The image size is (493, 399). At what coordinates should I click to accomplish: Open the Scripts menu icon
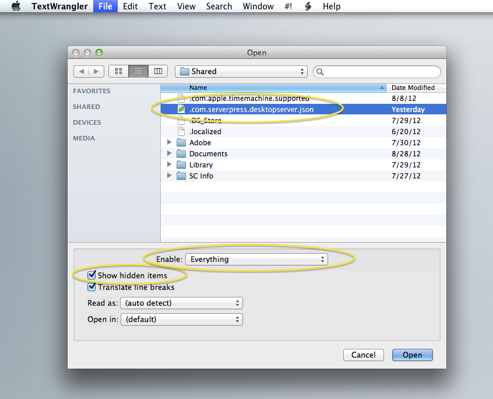pyautogui.click(x=308, y=6)
